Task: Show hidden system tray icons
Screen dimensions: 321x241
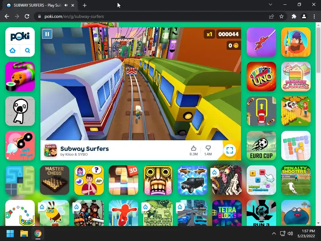Action: point(274,233)
